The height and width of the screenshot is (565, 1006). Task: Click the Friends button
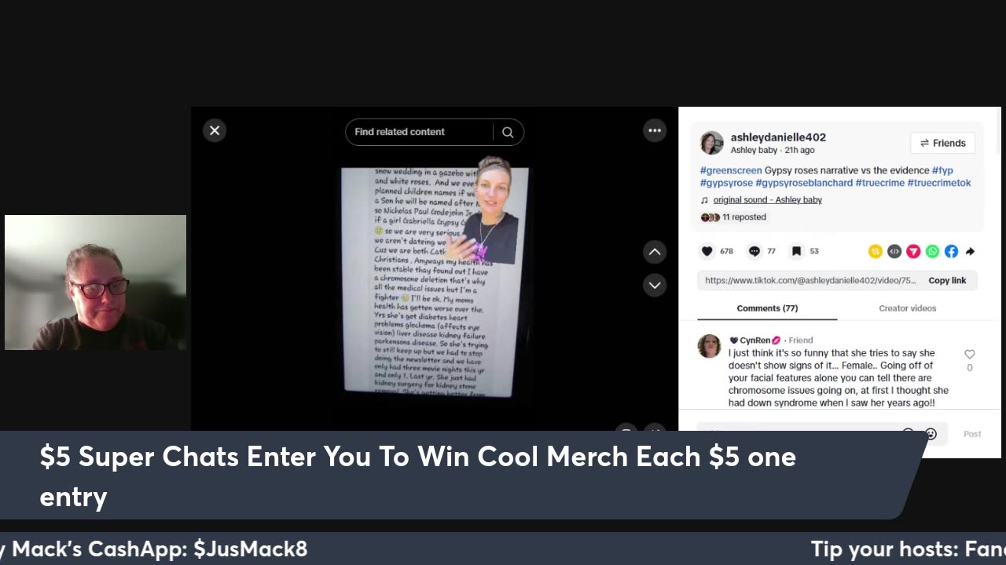click(942, 143)
